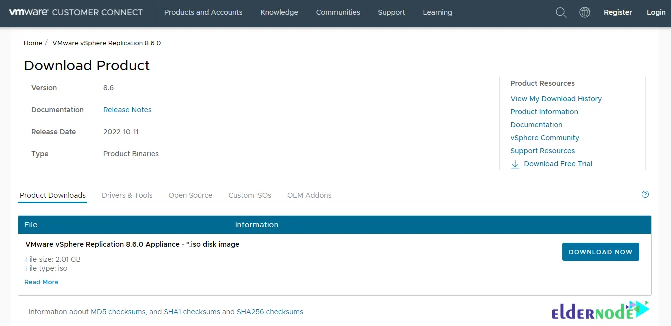671x326 pixels.
Task: Expand the Support navigation menu
Action: click(391, 12)
